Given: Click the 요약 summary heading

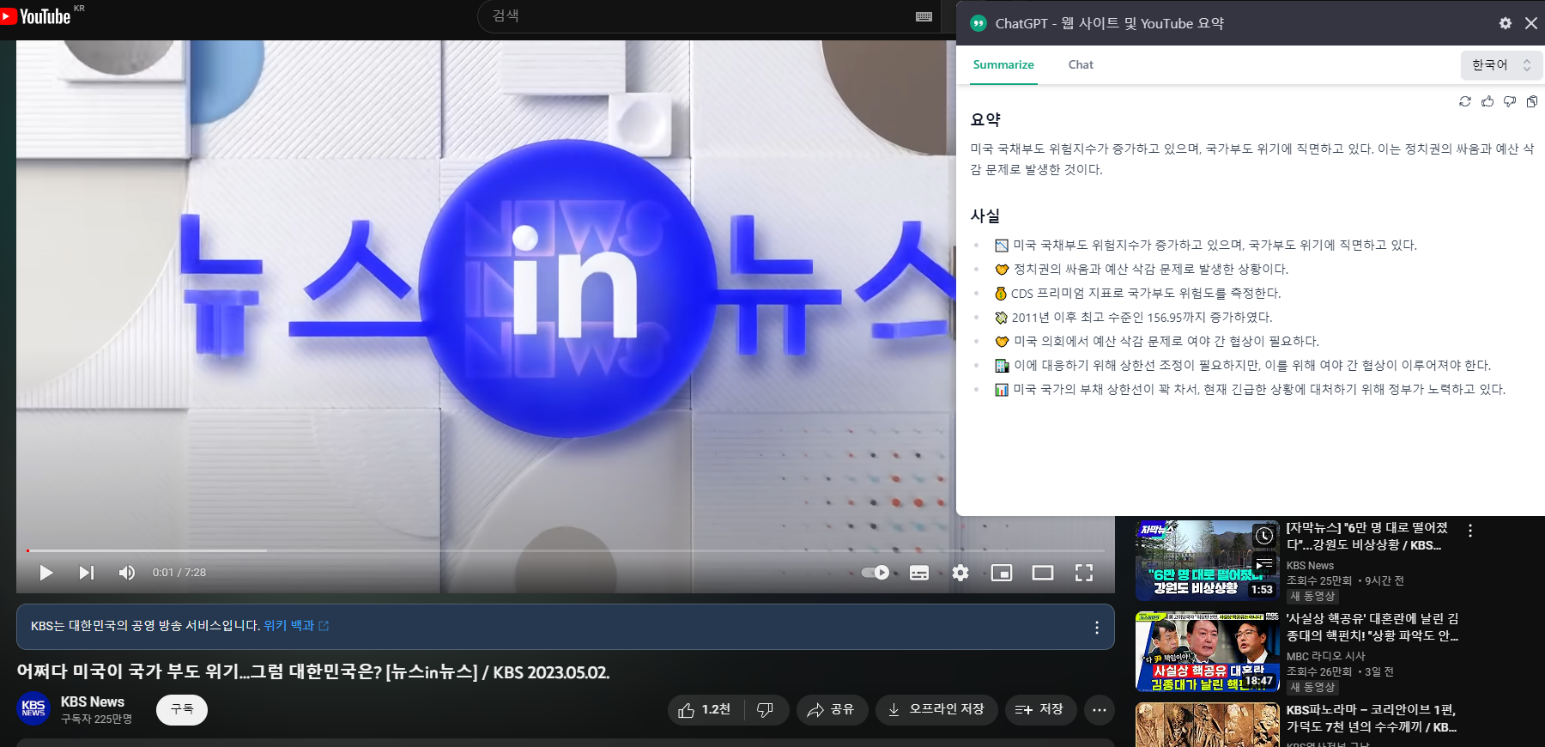Looking at the screenshot, I should (985, 119).
